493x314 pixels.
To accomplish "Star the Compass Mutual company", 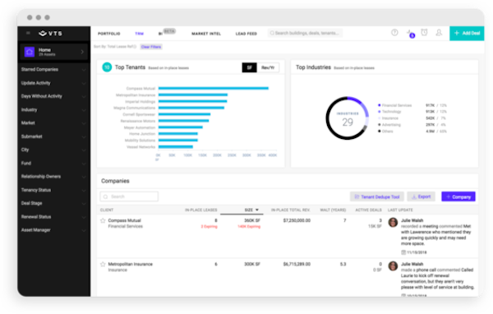I will point(103,220).
